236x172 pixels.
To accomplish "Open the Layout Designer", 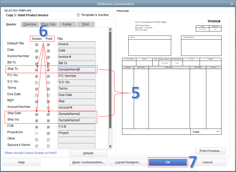I will (x=128, y=162).
